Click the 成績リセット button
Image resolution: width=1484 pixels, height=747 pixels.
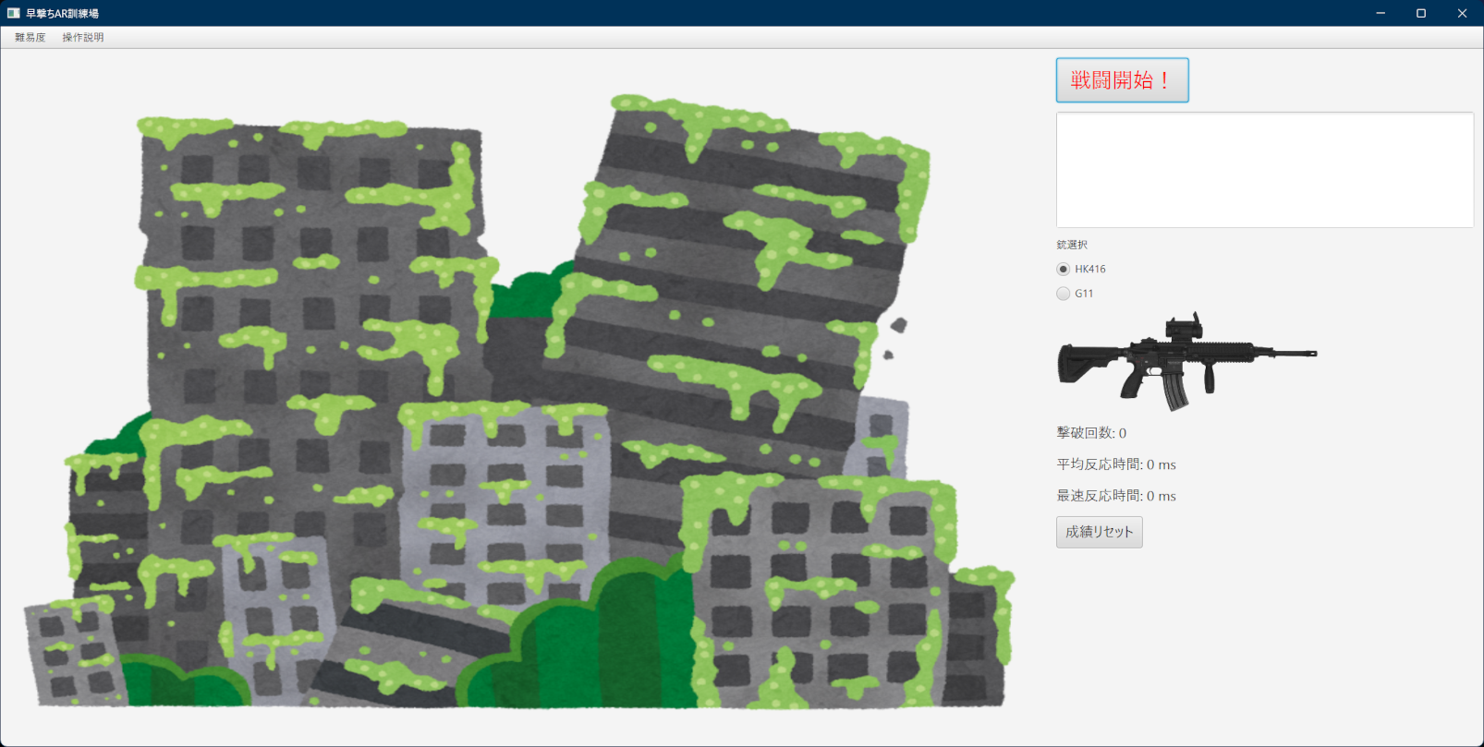click(x=1099, y=532)
